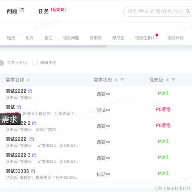Image resolution: width=192 pixels, height=192 pixels.
Task: Open the 备注 tab
Action: click(x=48, y=38)
